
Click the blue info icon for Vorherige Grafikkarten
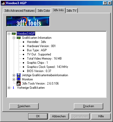point(13,88)
